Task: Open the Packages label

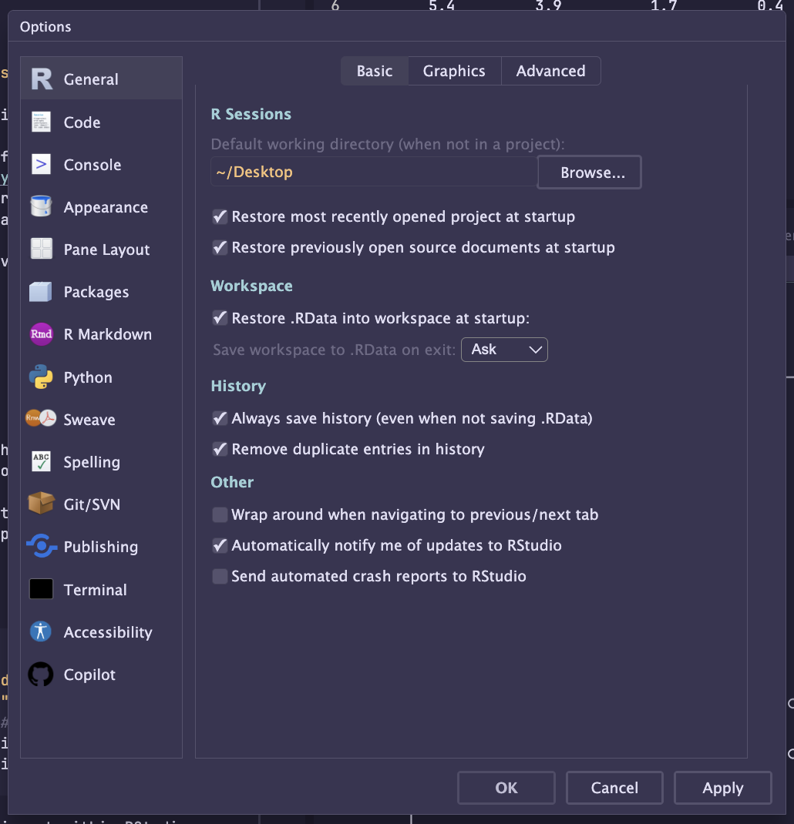Action: coord(96,292)
